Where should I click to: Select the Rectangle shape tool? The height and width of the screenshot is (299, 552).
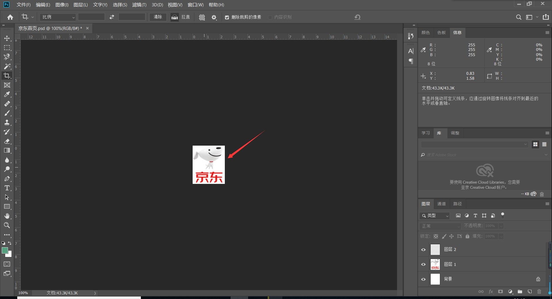[7, 207]
